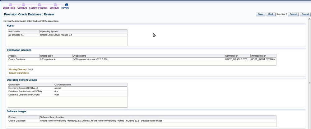This screenshot has height=129, width=311.
Task: Click the HOST_ROOT:SYSMAN credential cell
Action: [x=263, y=59]
